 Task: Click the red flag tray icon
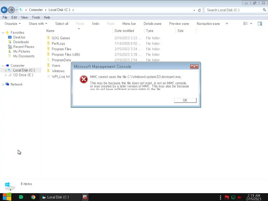click(x=227, y=197)
